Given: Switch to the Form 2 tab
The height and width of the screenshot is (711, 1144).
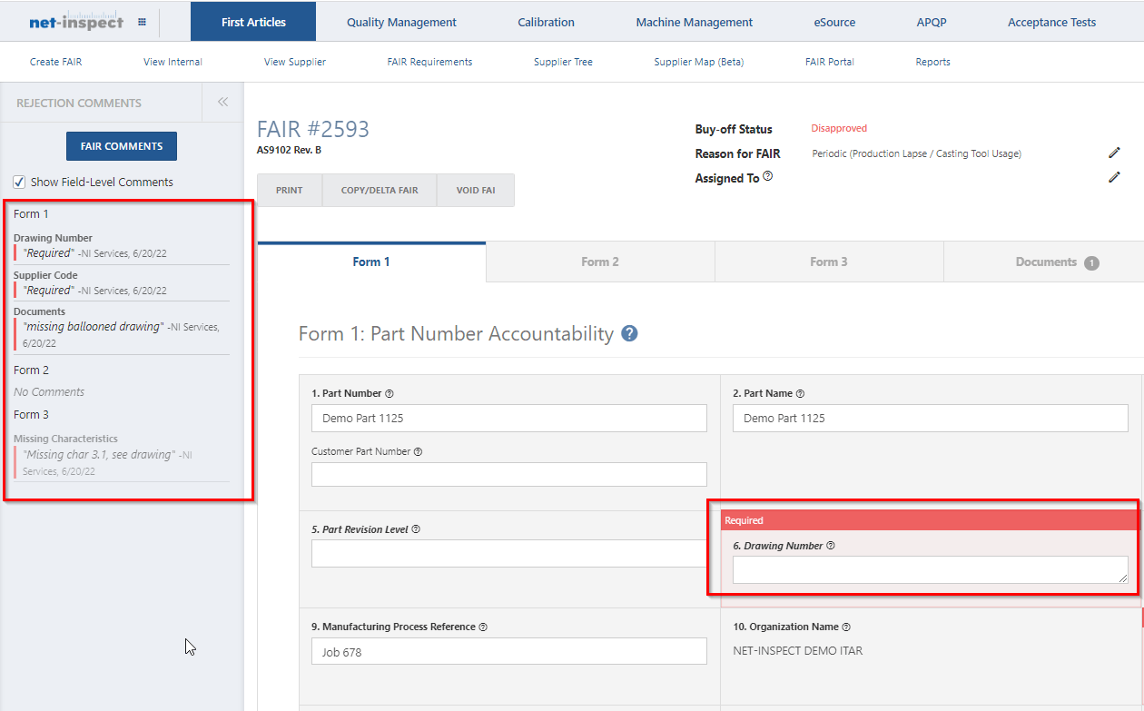Looking at the screenshot, I should (599, 262).
